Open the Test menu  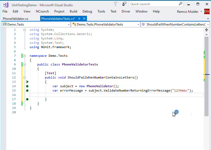tap(113, 11)
